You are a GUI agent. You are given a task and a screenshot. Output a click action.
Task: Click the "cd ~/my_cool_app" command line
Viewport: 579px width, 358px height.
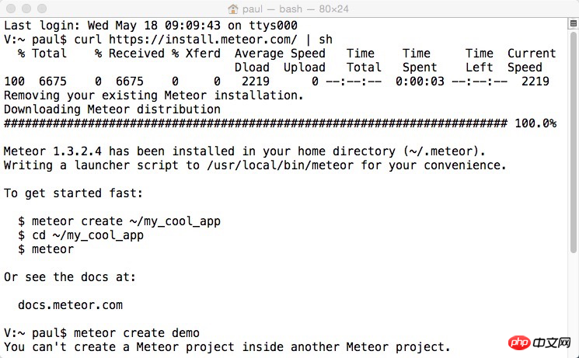(x=81, y=235)
